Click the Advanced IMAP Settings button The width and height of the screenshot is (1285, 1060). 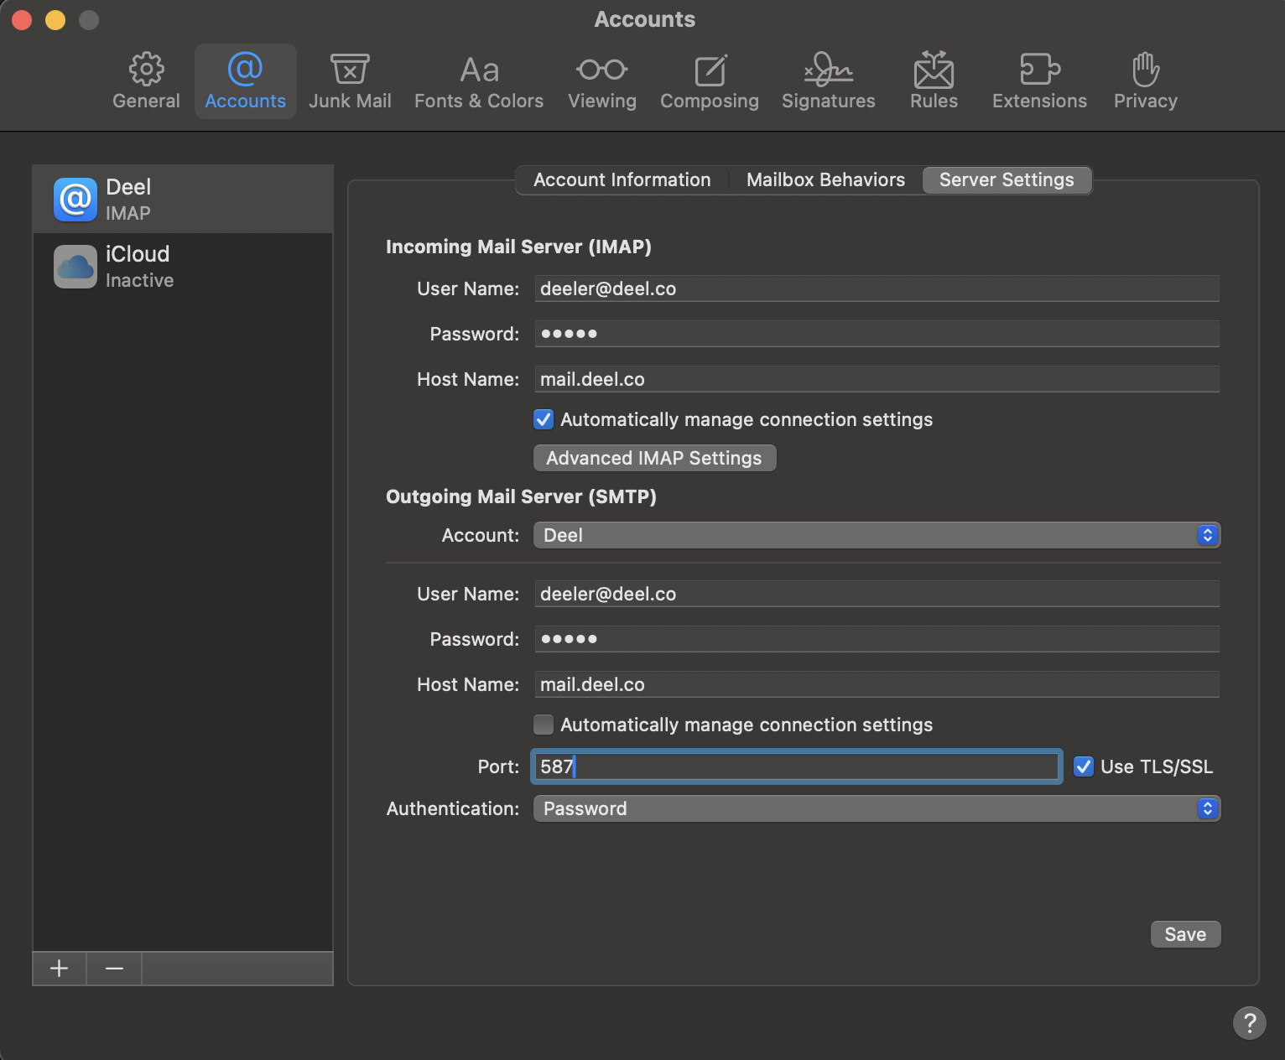coord(654,458)
